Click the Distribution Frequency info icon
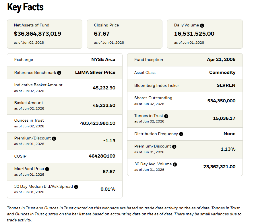This screenshot has width=254, height=224. [x=181, y=134]
